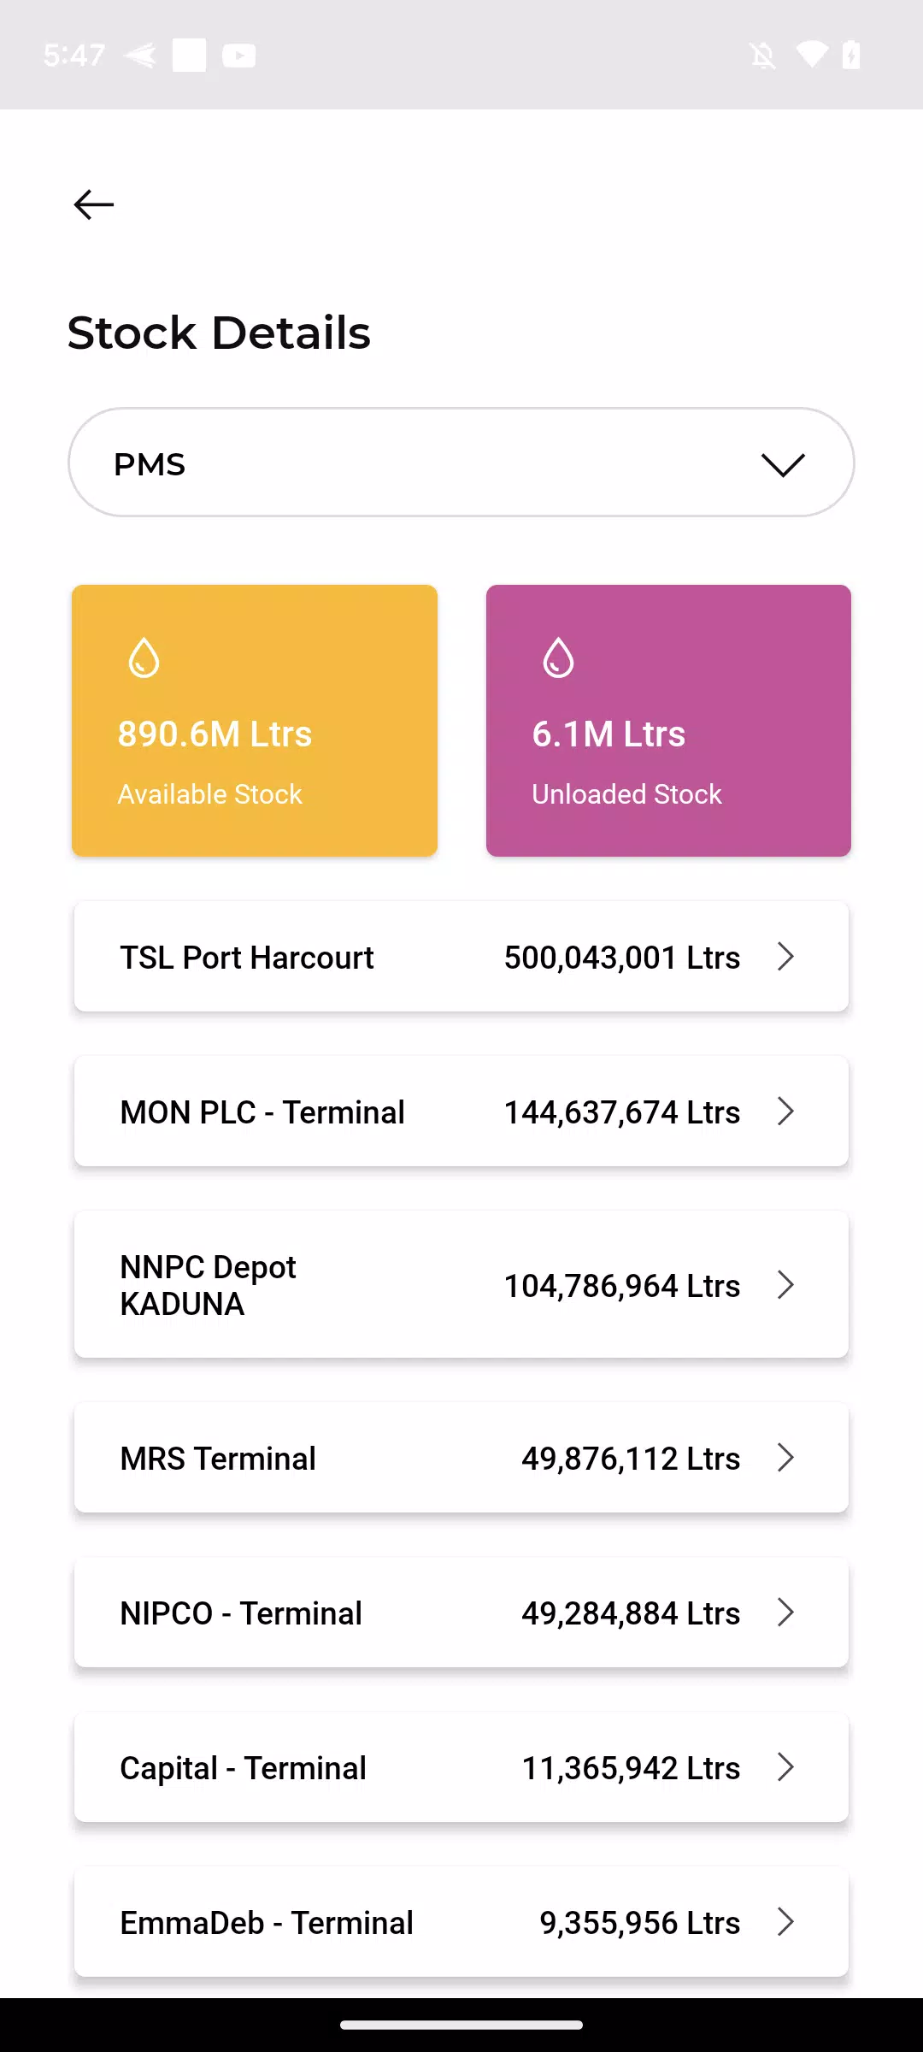Click the Capital - Terminal chevron arrow

click(785, 1767)
